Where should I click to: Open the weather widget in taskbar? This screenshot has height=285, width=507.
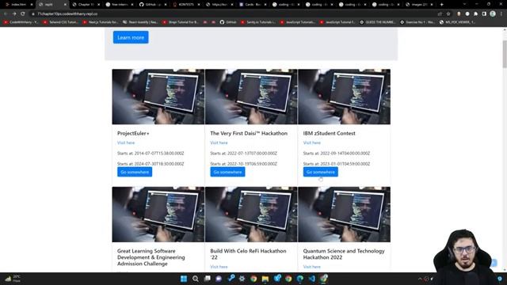[13, 279]
